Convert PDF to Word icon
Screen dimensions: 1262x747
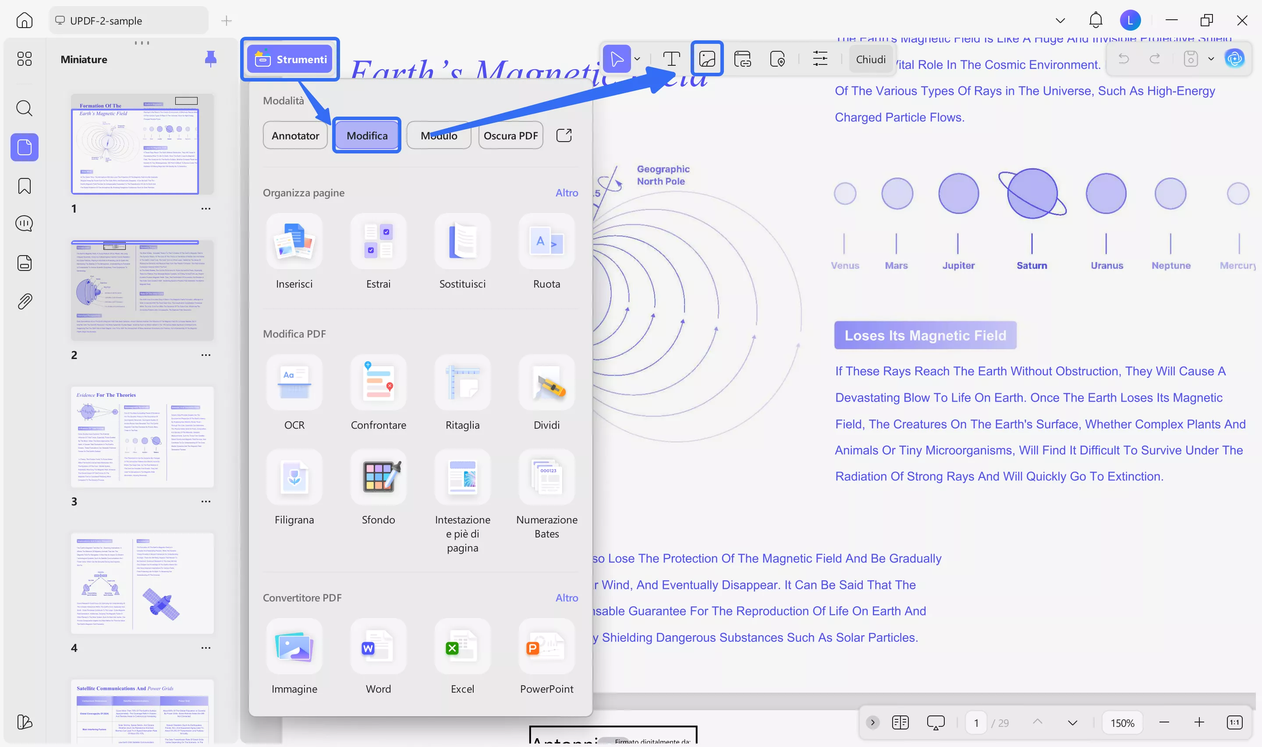(x=378, y=647)
